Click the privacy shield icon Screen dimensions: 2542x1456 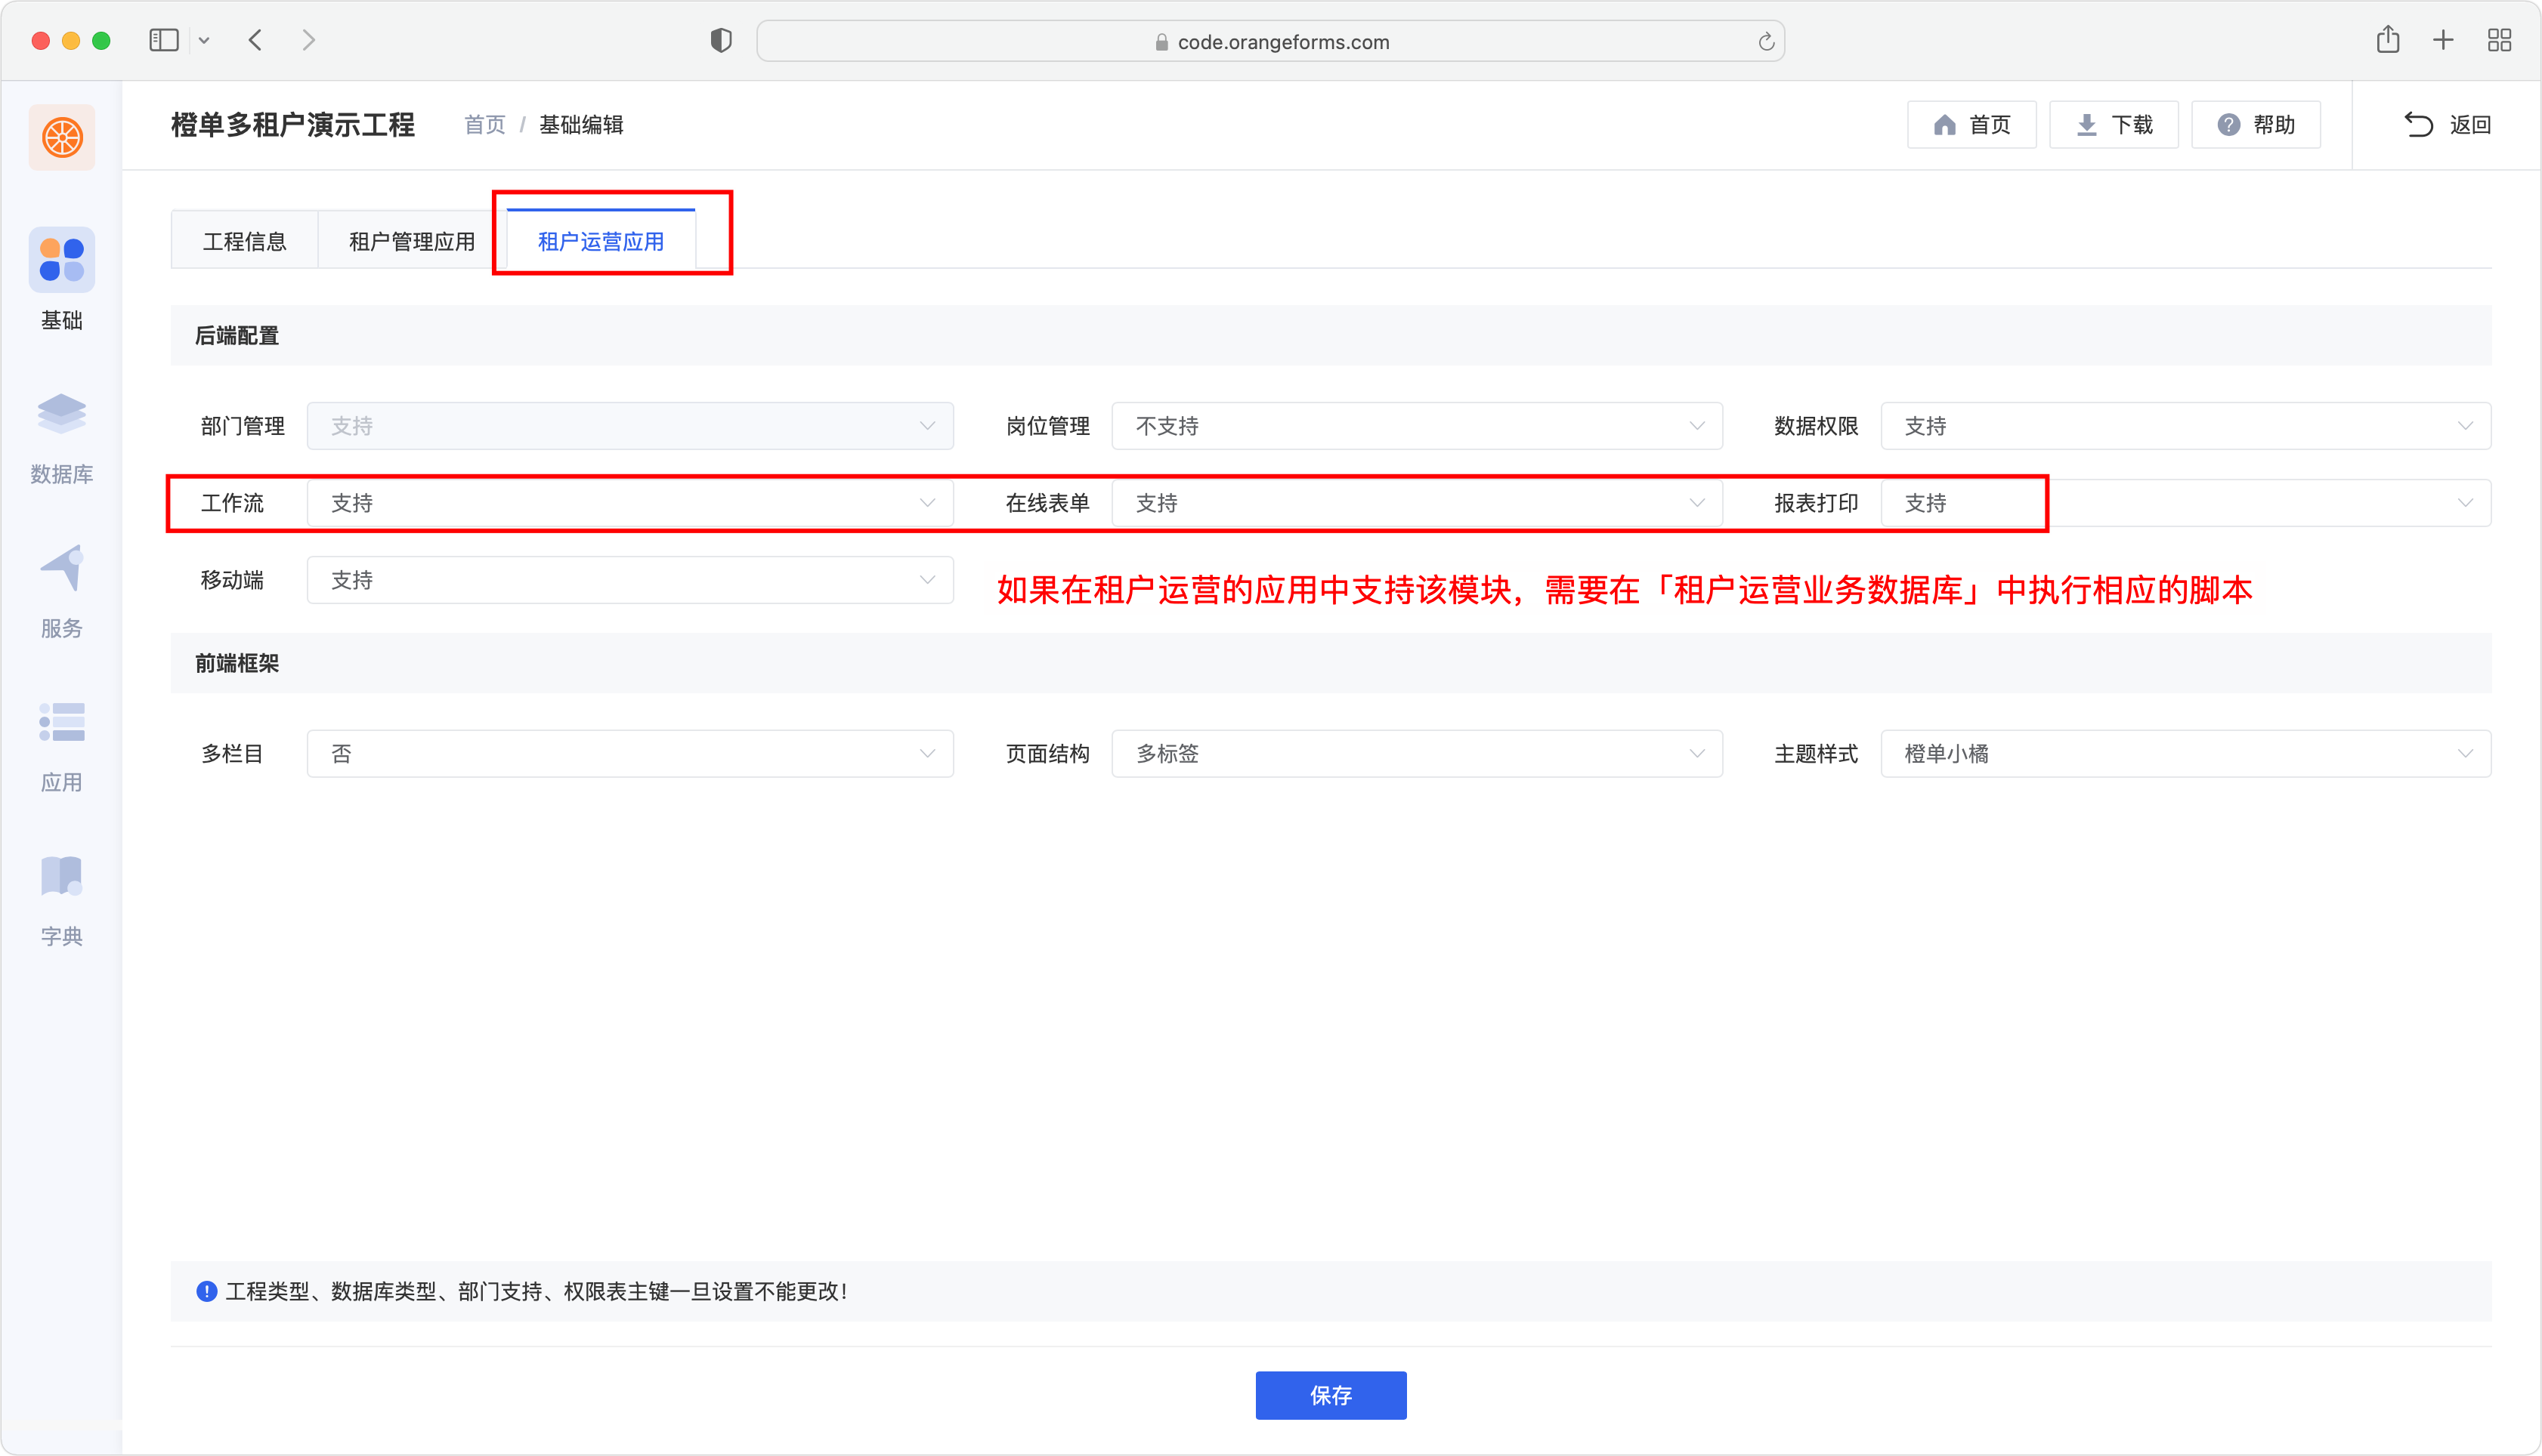pyautogui.click(x=720, y=40)
